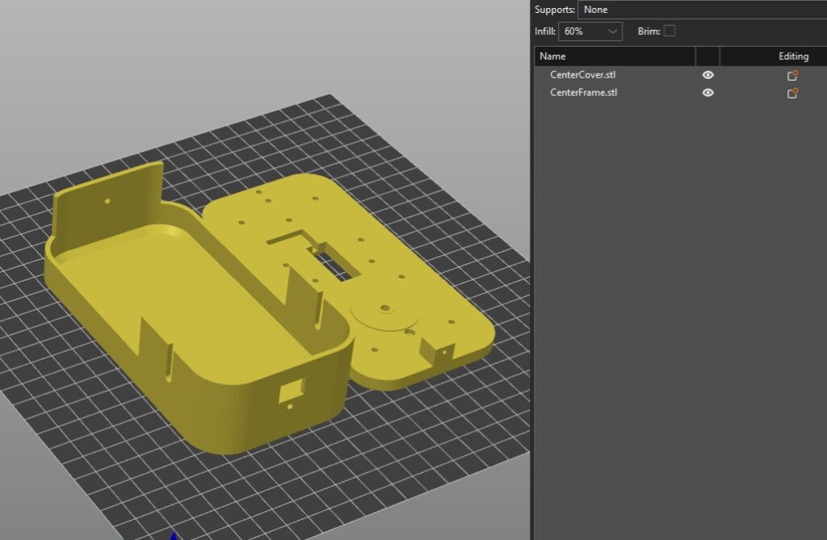Open the editing icon beside CenterFrame.stl
Image resolution: width=827 pixels, height=540 pixels.
click(x=792, y=93)
